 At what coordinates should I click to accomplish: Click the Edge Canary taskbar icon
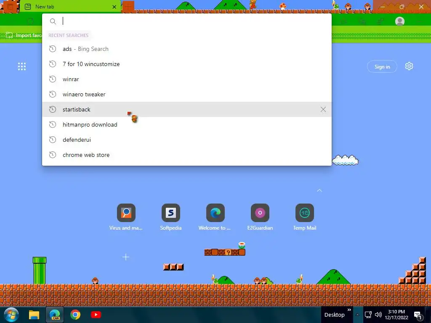[55, 315]
